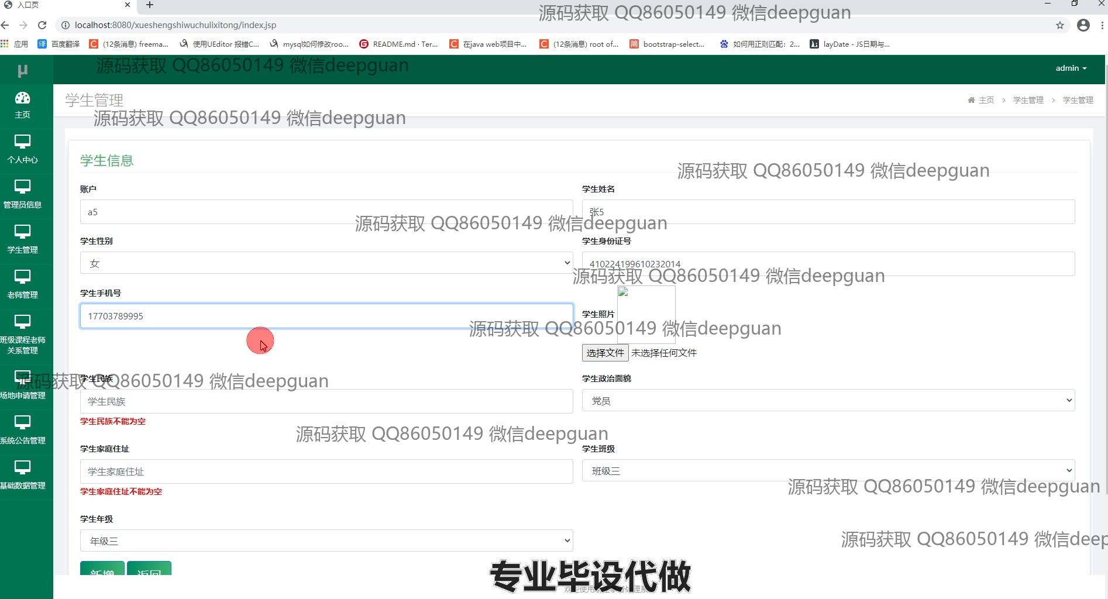Screen dimensions: 1108x599
Task: Click the 学生家庭住址 text field
Action: pyautogui.click(x=326, y=471)
